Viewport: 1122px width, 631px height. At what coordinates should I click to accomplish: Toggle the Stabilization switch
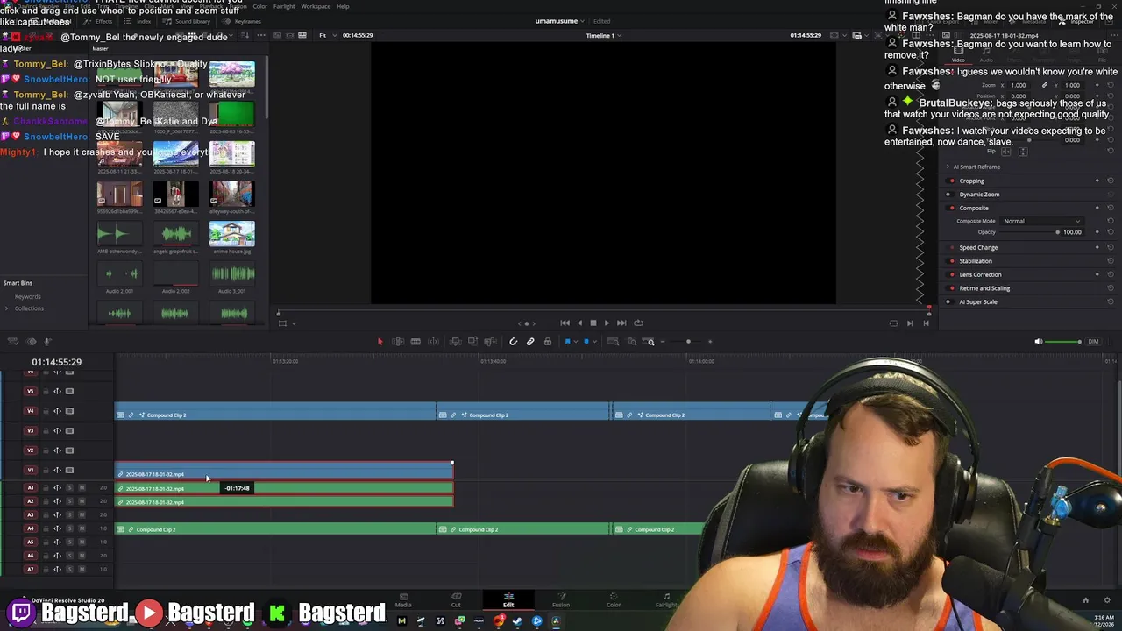coord(951,261)
